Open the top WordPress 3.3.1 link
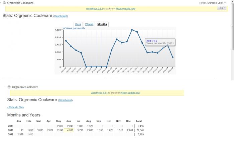The width and height of the screenshot is (234, 145). (x=94, y=9)
